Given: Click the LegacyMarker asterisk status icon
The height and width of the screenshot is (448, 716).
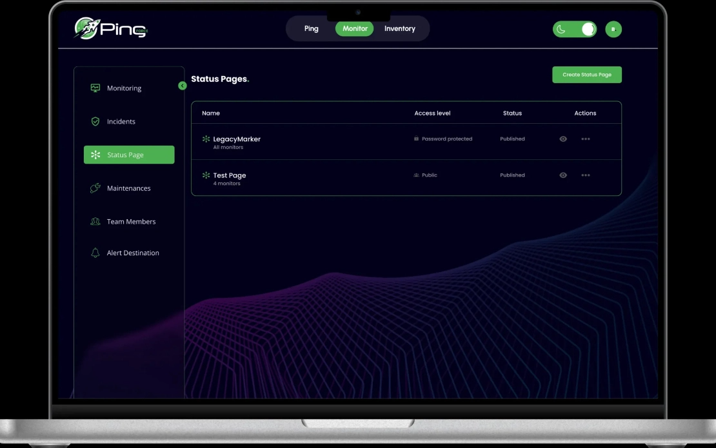Looking at the screenshot, I should [x=206, y=139].
